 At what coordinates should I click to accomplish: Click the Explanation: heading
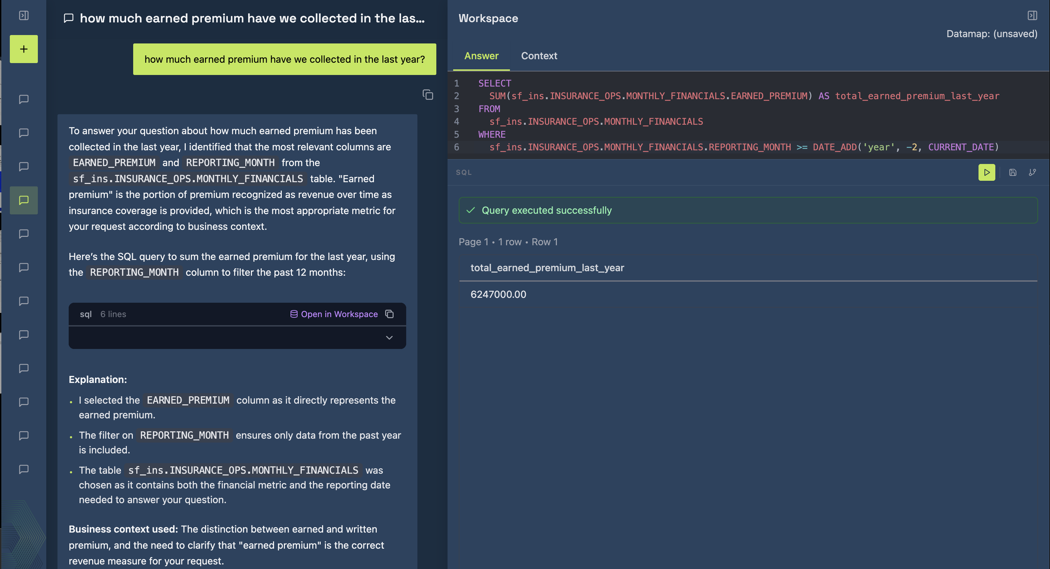coord(98,379)
